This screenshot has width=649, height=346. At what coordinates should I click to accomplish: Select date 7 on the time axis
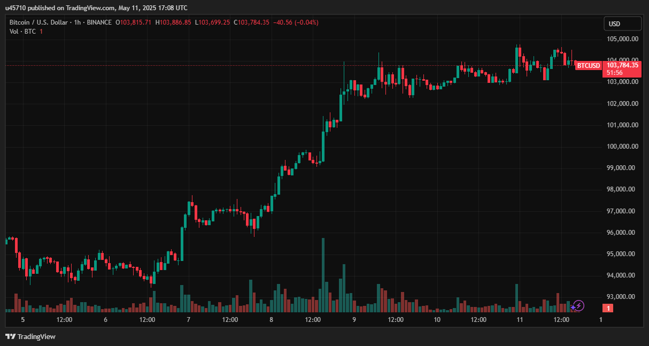tap(189, 320)
